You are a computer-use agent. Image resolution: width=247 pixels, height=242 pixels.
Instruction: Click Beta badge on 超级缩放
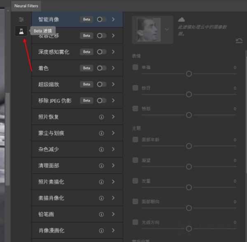pyautogui.click(x=86, y=84)
